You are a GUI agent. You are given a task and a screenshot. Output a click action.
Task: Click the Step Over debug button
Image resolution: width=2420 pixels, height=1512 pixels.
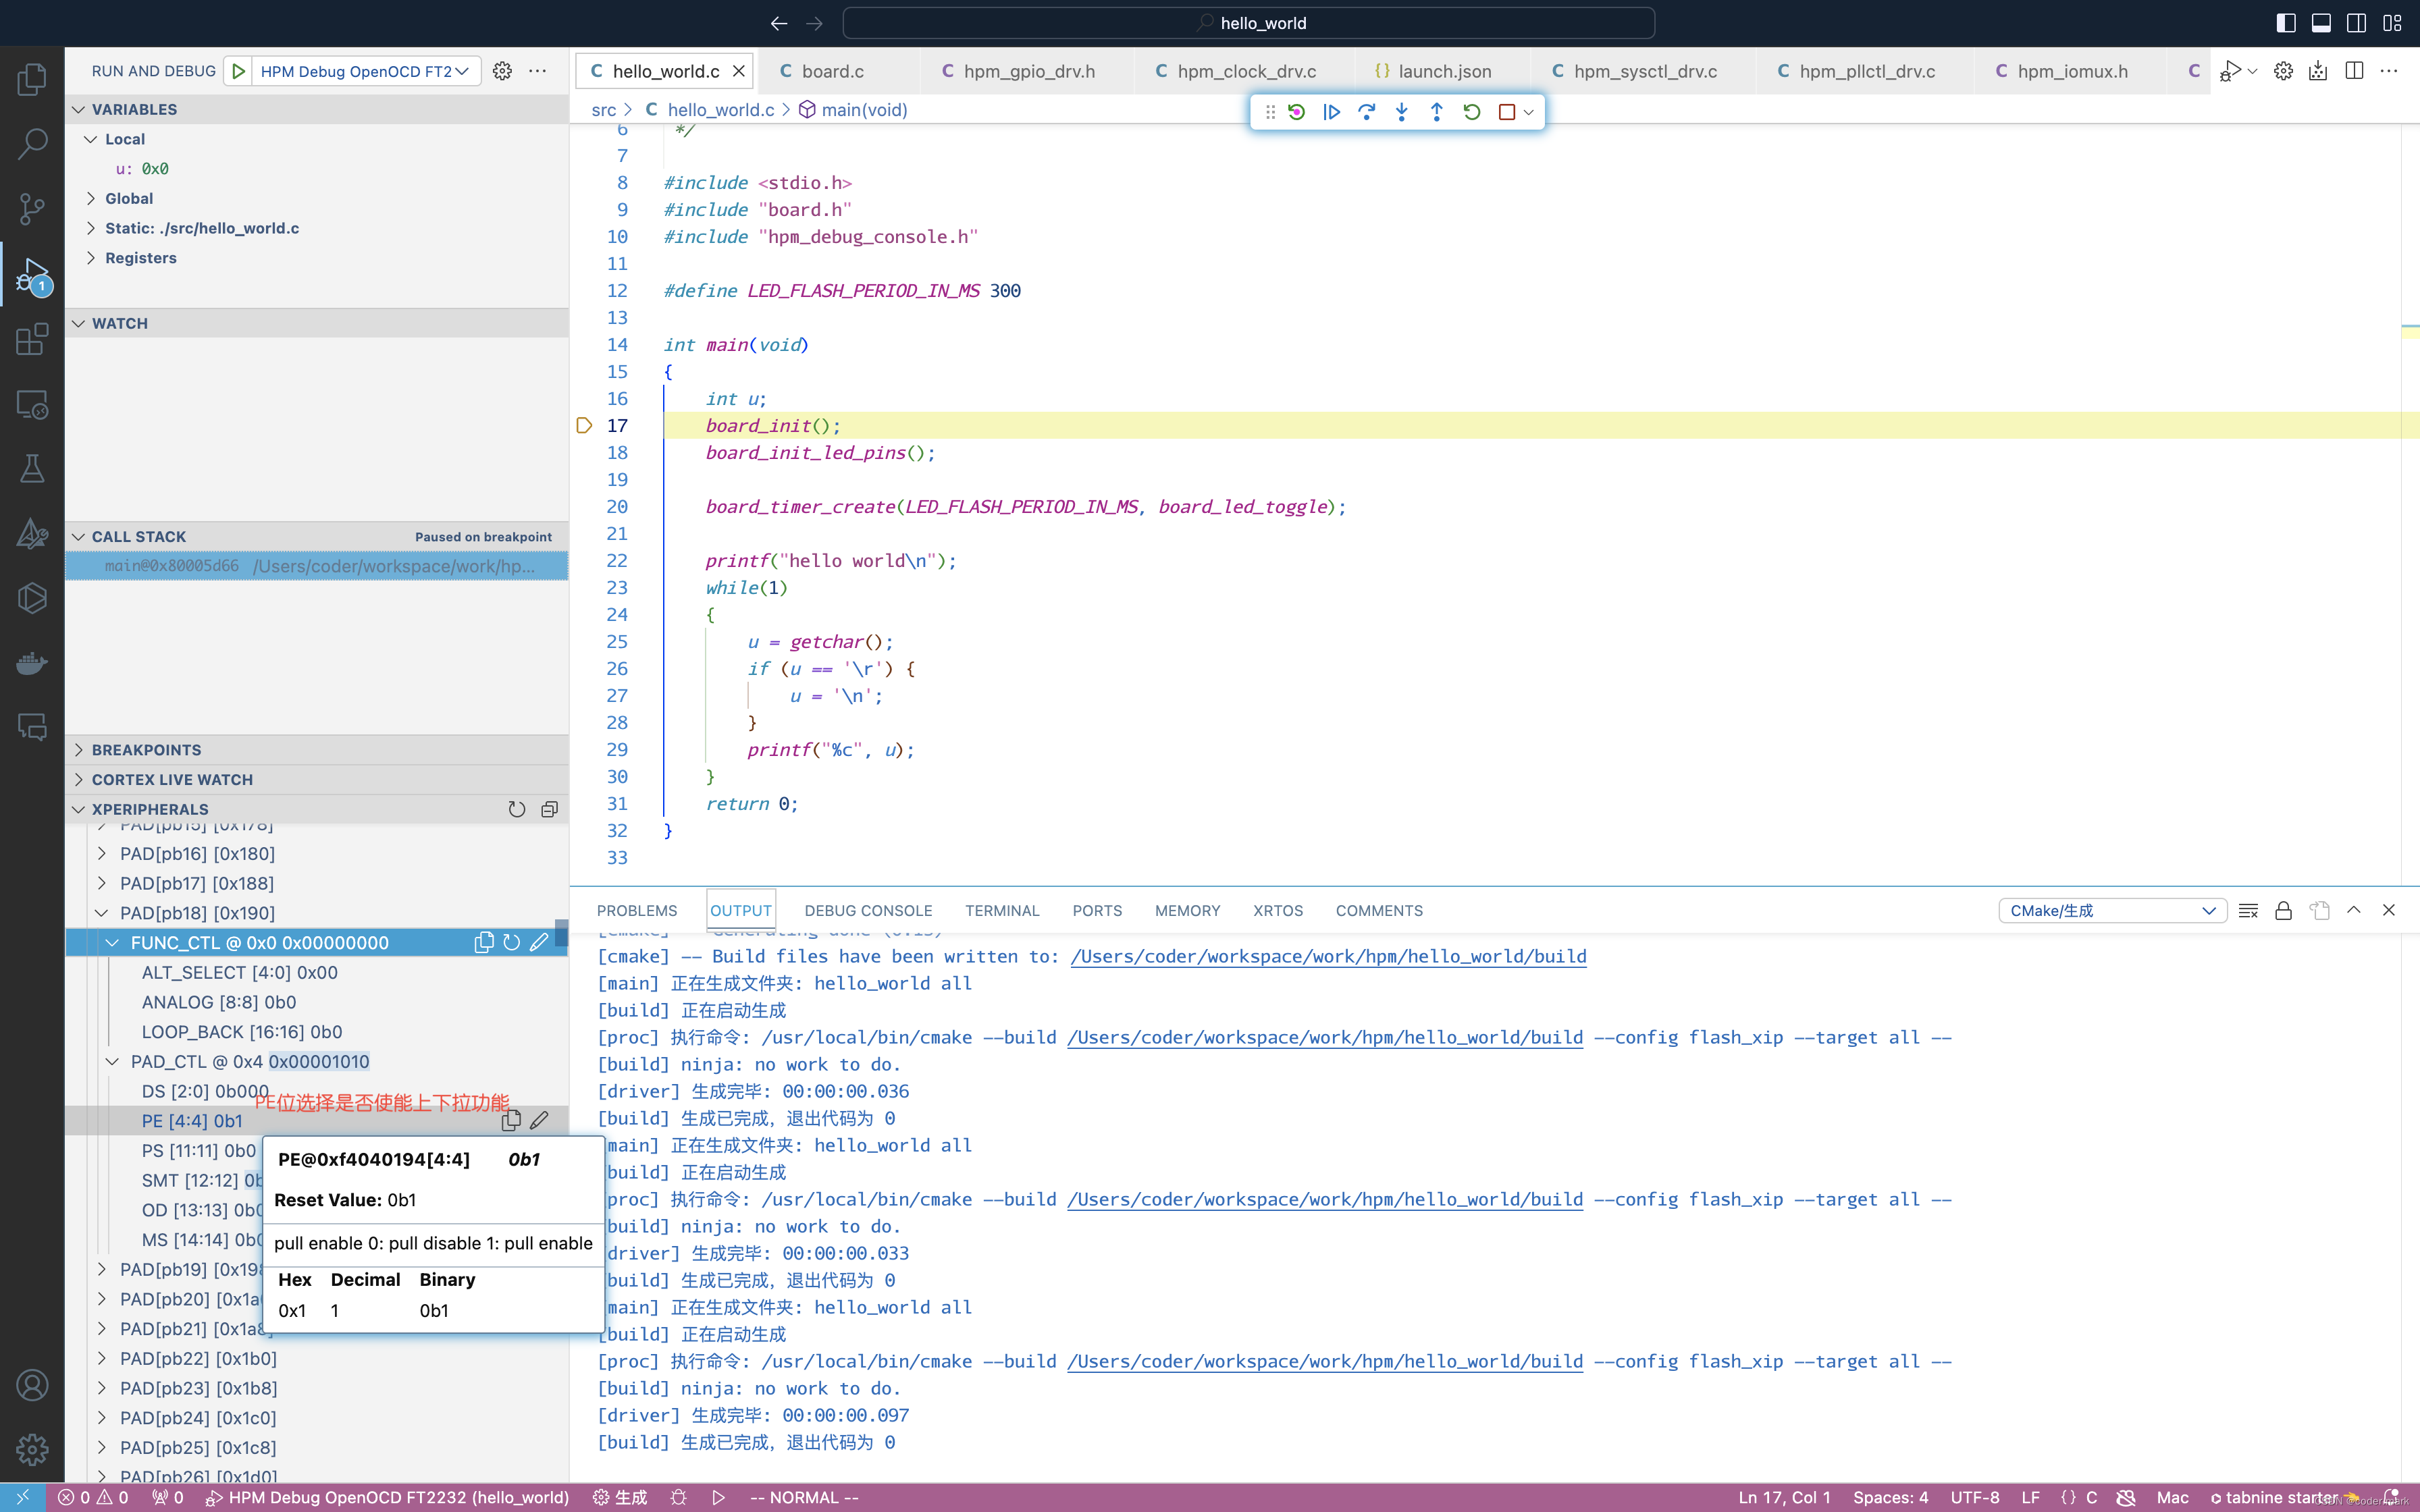(1366, 112)
